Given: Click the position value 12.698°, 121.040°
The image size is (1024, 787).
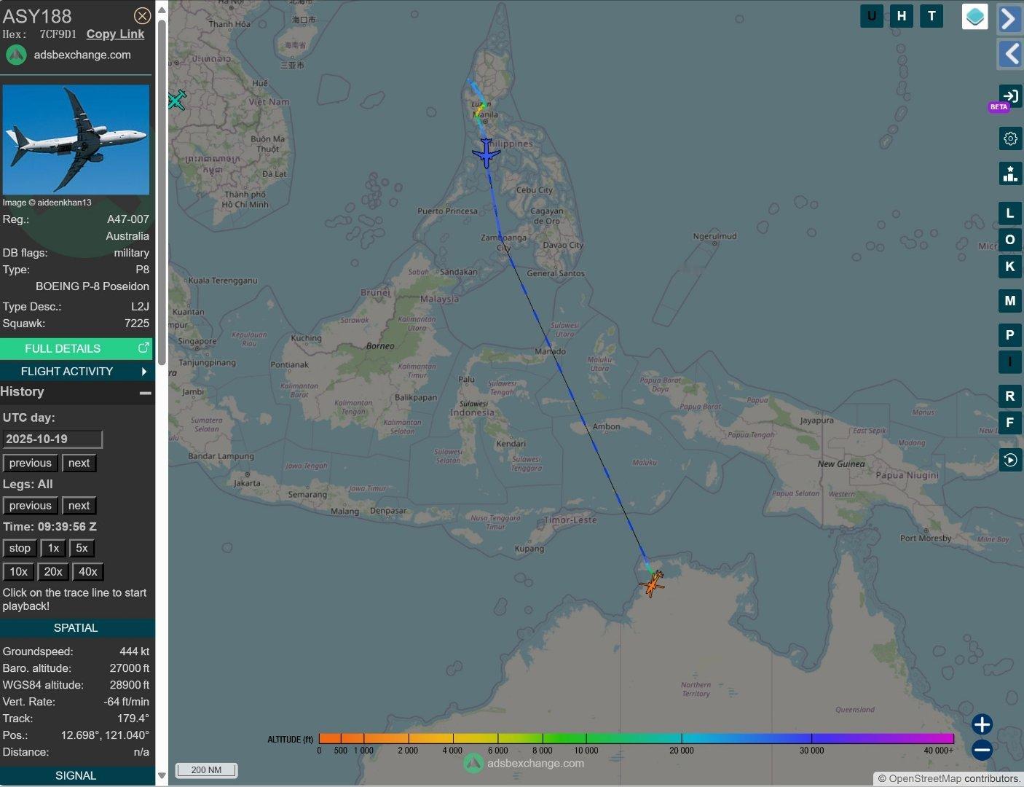Looking at the screenshot, I should [x=105, y=735].
